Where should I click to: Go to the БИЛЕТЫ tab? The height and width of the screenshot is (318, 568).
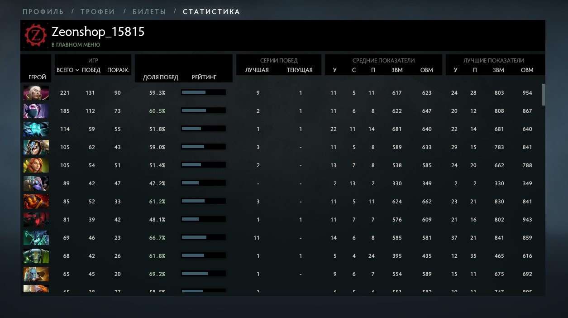(x=149, y=12)
